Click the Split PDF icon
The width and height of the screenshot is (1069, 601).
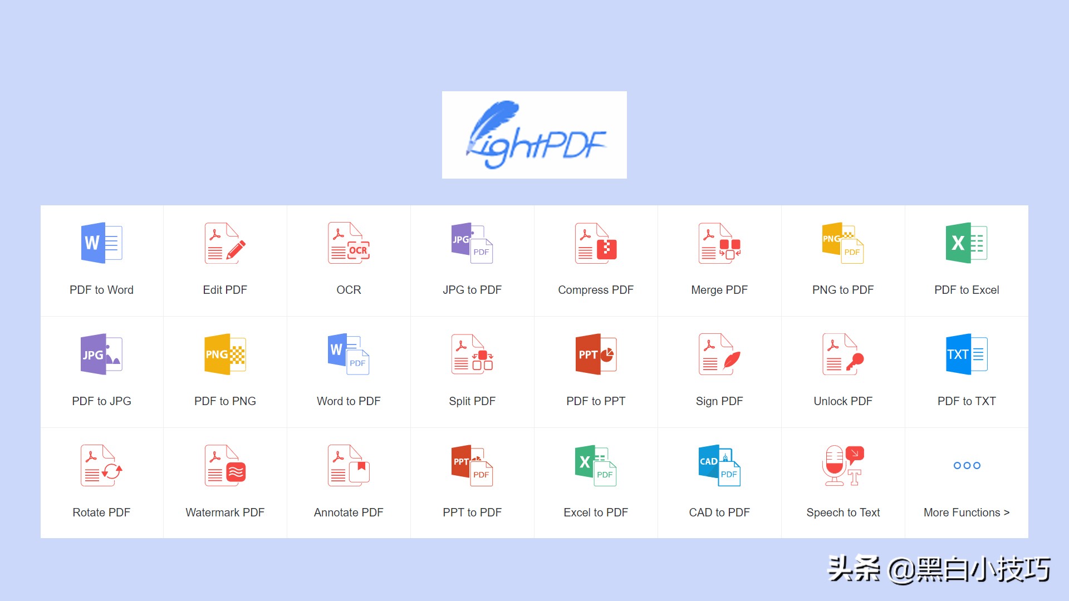472,354
